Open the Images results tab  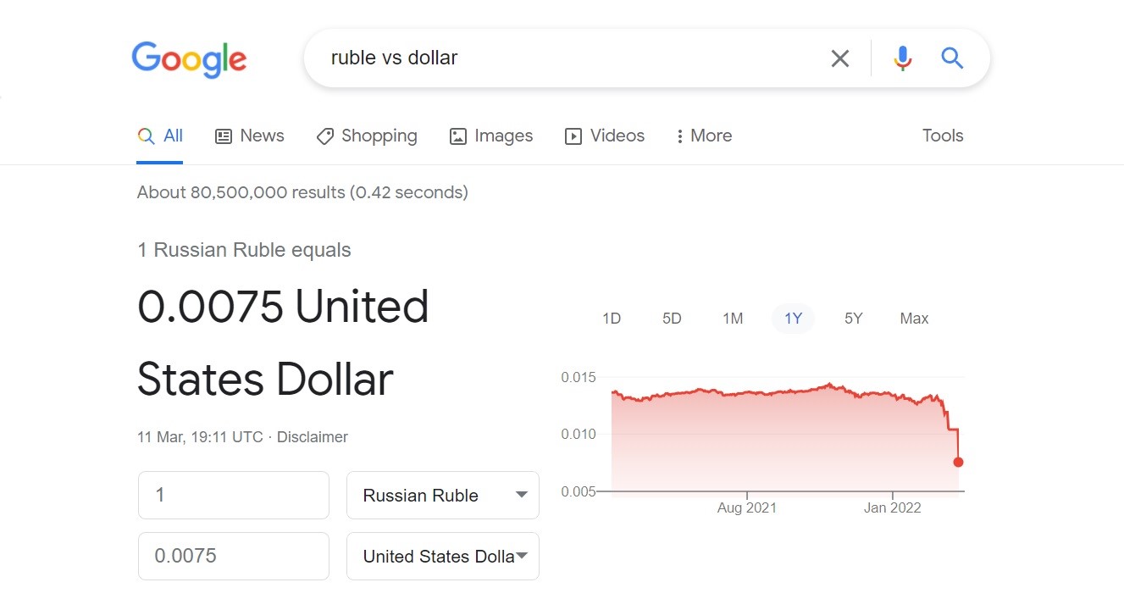(x=491, y=136)
